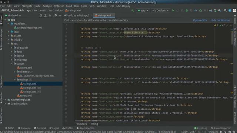Image resolution: width=237 pixels, height=133 pixels.
Task: Open Project panel gear options
Action: pyautogui.click(x=56, y=16)
